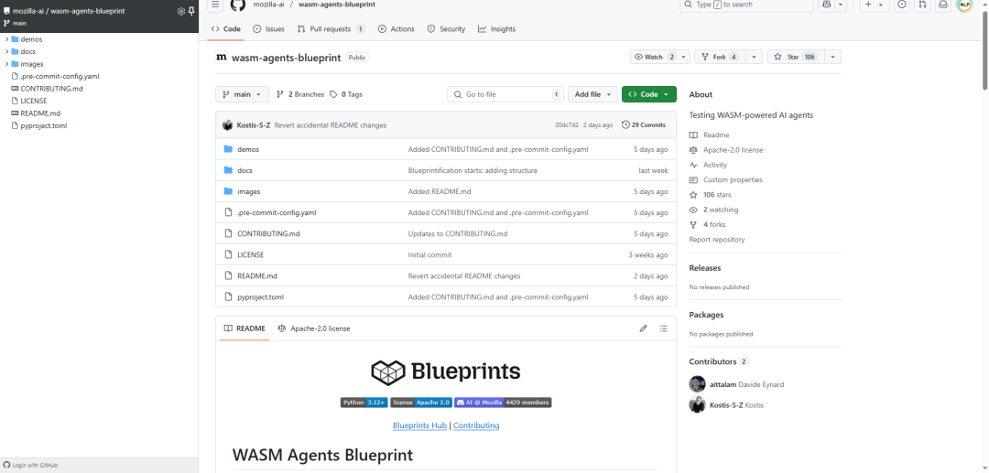
Task: Click Login with GitHub in Octotree
Action: (x=31, y=466)
